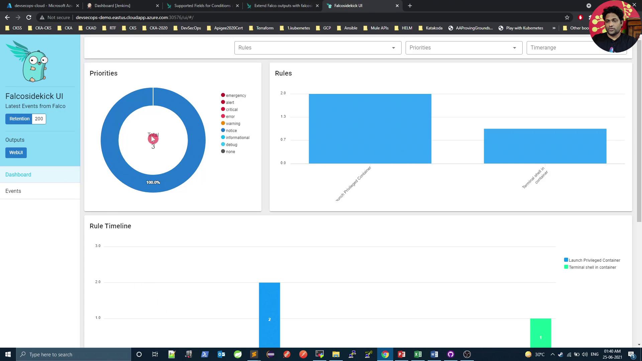Click the Retention button
Image resolution: width=642 pixels, height=361 pixels.
point(19,119)
